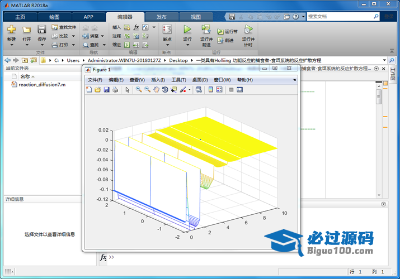Open Brush color dropdown arrow
Image resolution: width=400 pixels, height=279 pixels.
190,89
